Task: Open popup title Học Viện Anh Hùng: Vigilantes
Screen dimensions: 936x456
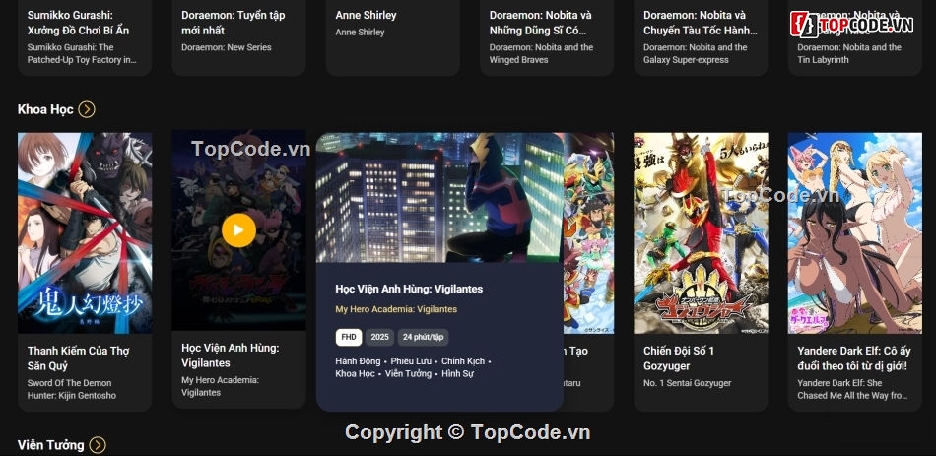Action: [x=409, y=289]
